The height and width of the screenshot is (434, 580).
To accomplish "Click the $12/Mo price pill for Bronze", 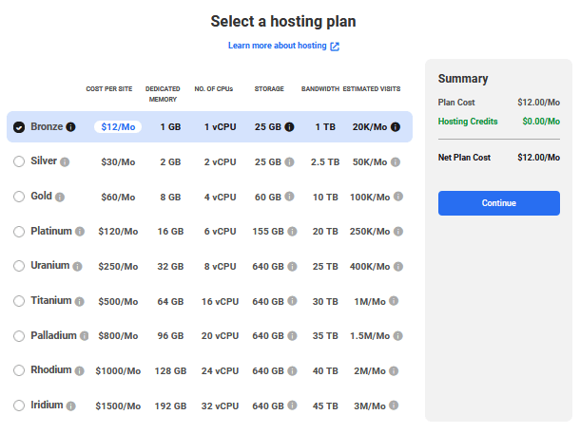I will pyautogui.click(x=118, y=127).
